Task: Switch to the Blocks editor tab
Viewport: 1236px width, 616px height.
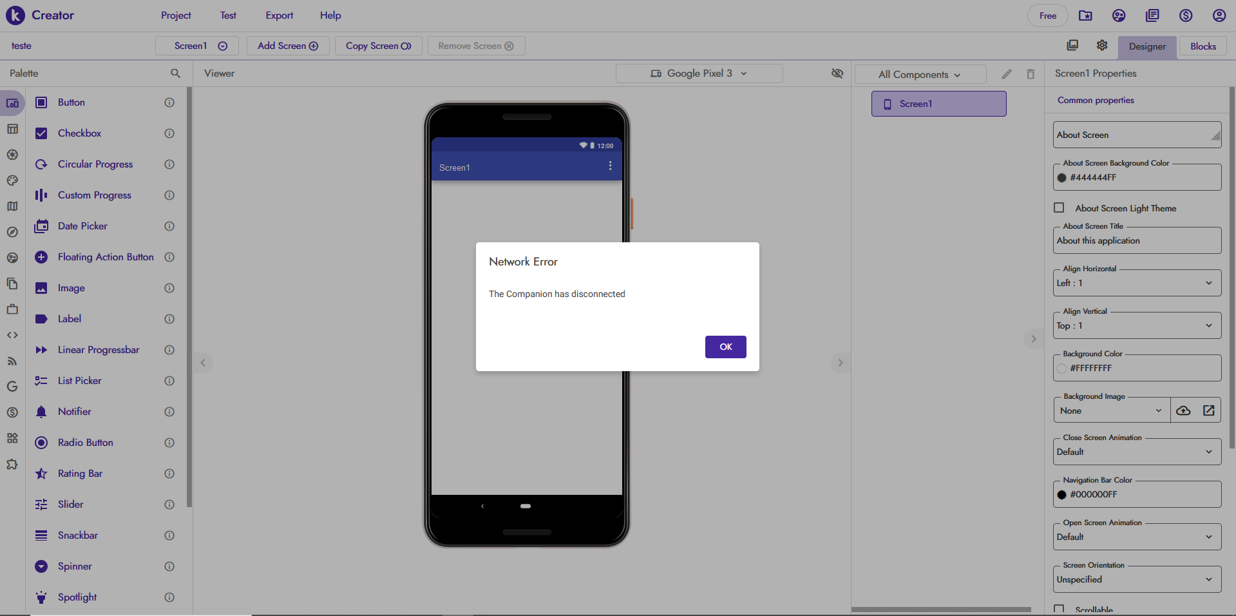Action: (x=1202, y=46)
